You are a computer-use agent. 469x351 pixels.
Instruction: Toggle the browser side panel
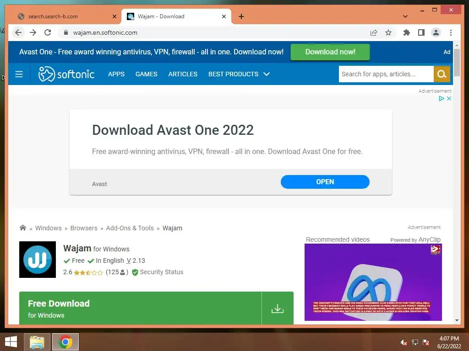click(421, 32)
